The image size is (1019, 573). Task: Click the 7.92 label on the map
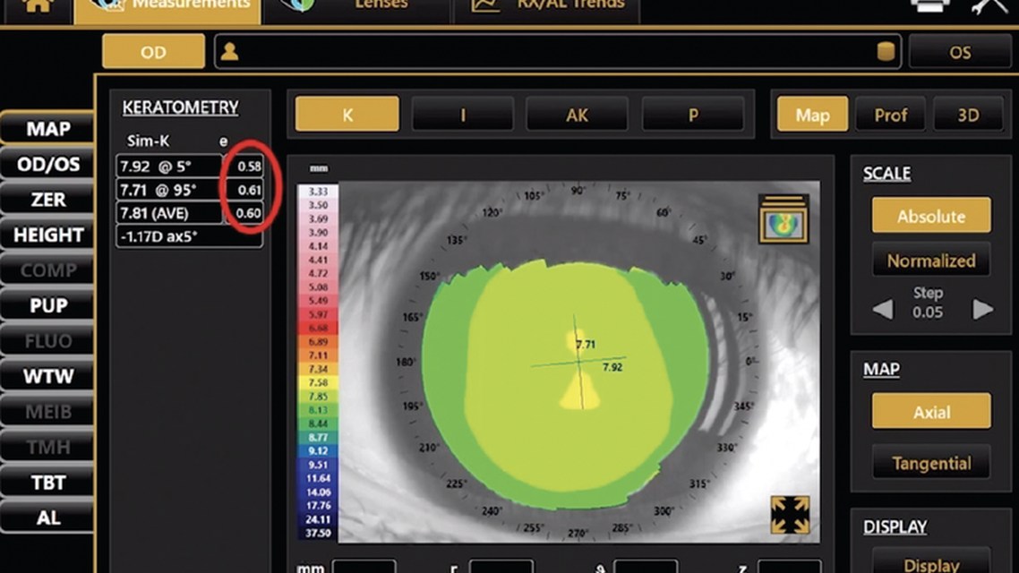612,367
